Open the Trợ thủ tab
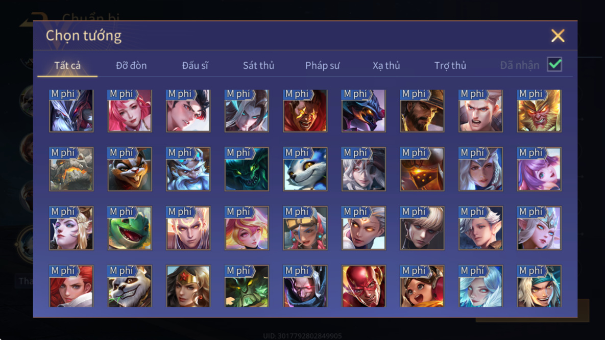This screenshot has width=605, height=340. (x=450, y=65)
